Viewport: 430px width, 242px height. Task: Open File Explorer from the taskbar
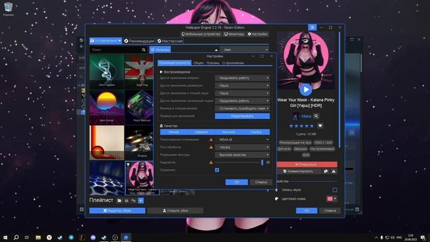(x=38, y=237)
